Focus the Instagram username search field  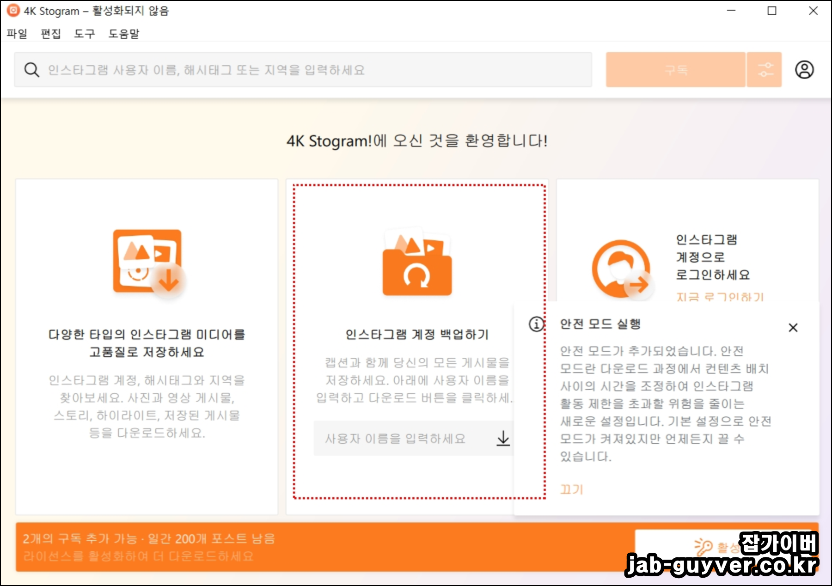[x=303, y=70]
